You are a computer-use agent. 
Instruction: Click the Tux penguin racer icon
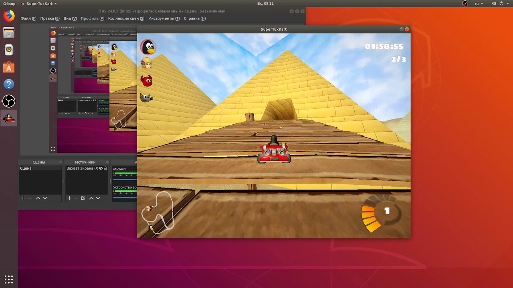pyautogui.click(x=148, y=47)
